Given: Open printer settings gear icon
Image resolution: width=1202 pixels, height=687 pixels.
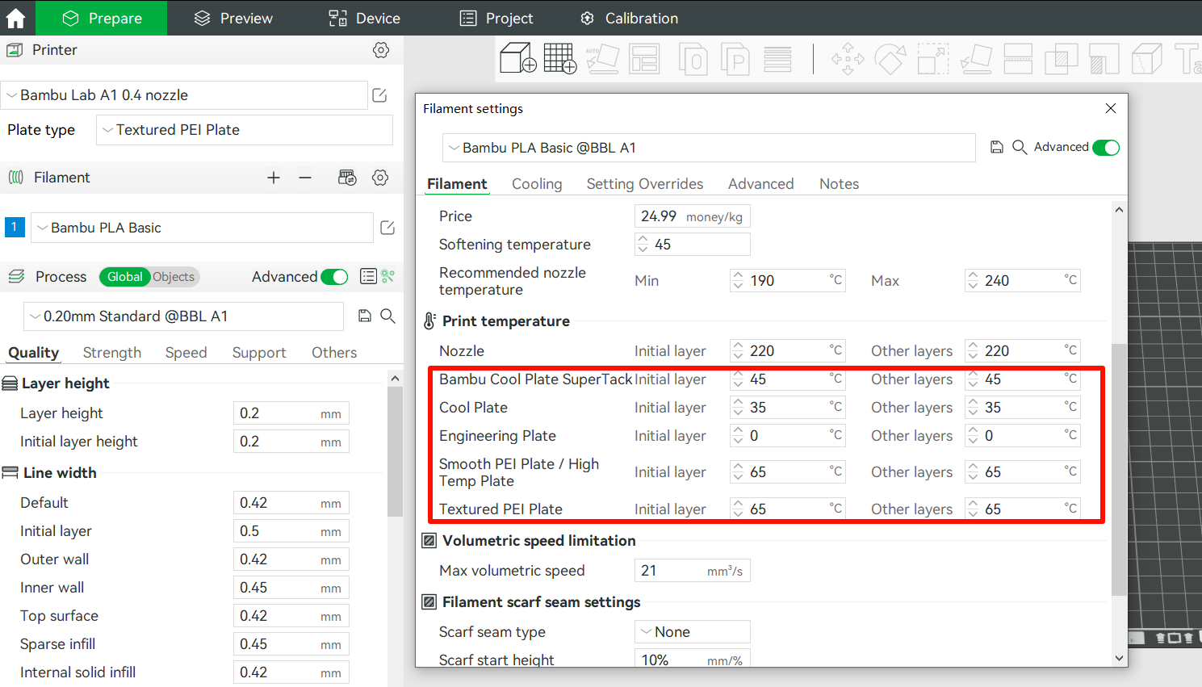Looking at the screenshot, I should tap(381, 50).
